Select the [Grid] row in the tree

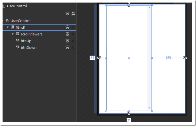[39, 27]
